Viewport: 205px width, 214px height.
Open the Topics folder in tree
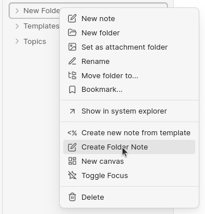[35, 42]
